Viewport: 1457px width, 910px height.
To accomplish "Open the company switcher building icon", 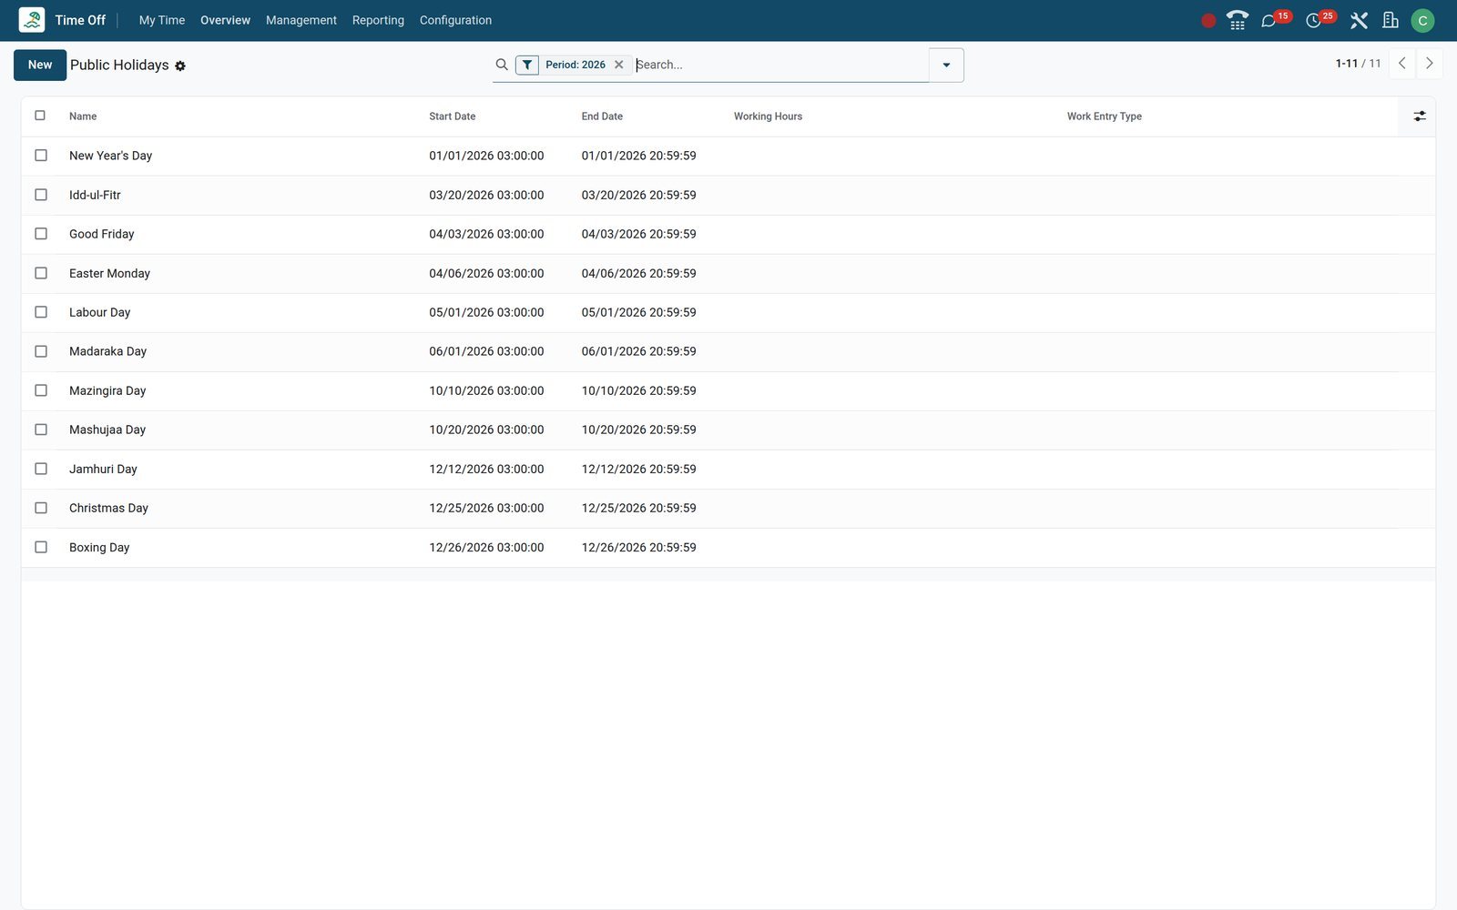I will (x=1391, y=20).
